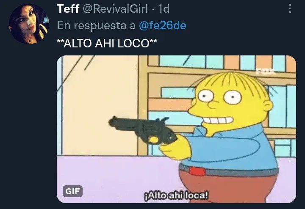Image resolution: width=305 pixels, height=209 pixels.
Task: Open the display name Teff
Action: pos(68,9)
